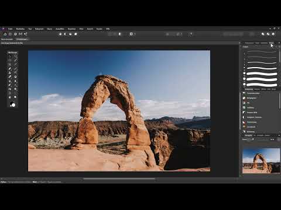Switch to the Develop Persona icon

click(15, 34)
